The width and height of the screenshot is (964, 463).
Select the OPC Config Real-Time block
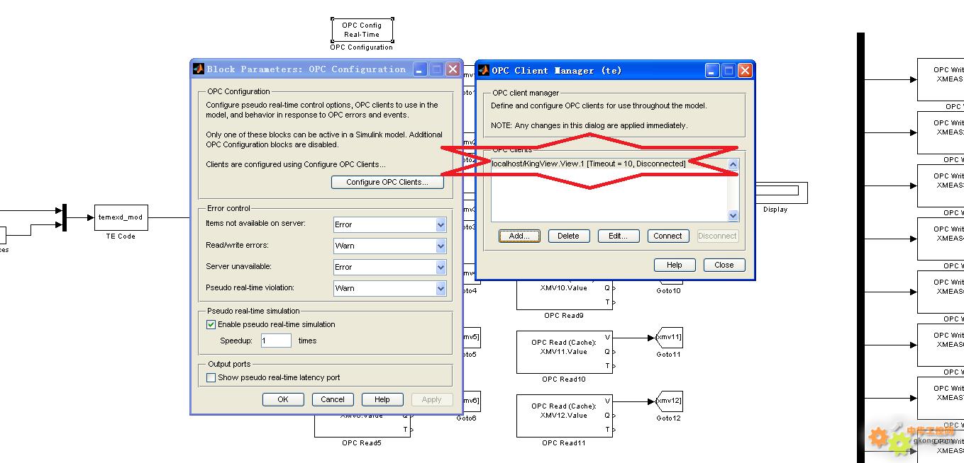(x=362, y=30)
